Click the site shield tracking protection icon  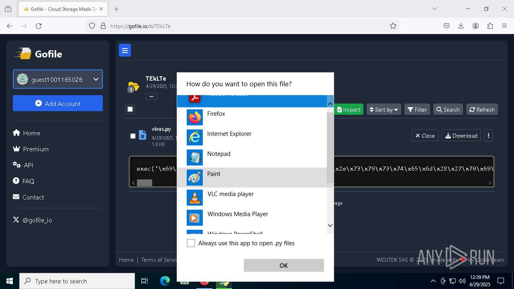[92, 26]
